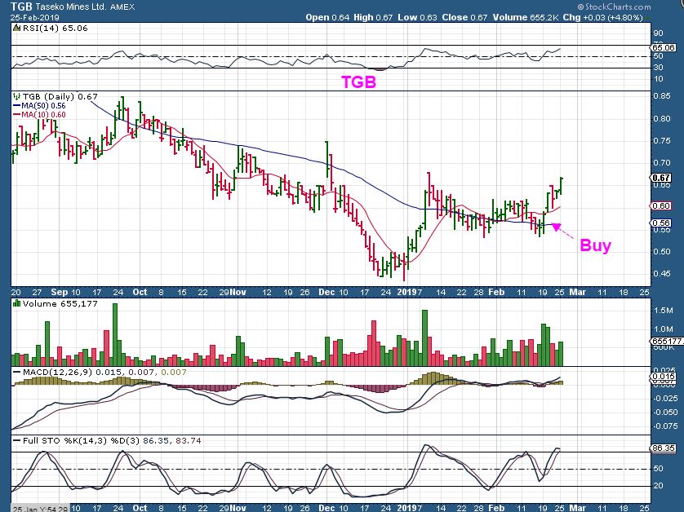
Task: Click the Chg +0.03 (+4.80%) value
Action: coord(603,17)
